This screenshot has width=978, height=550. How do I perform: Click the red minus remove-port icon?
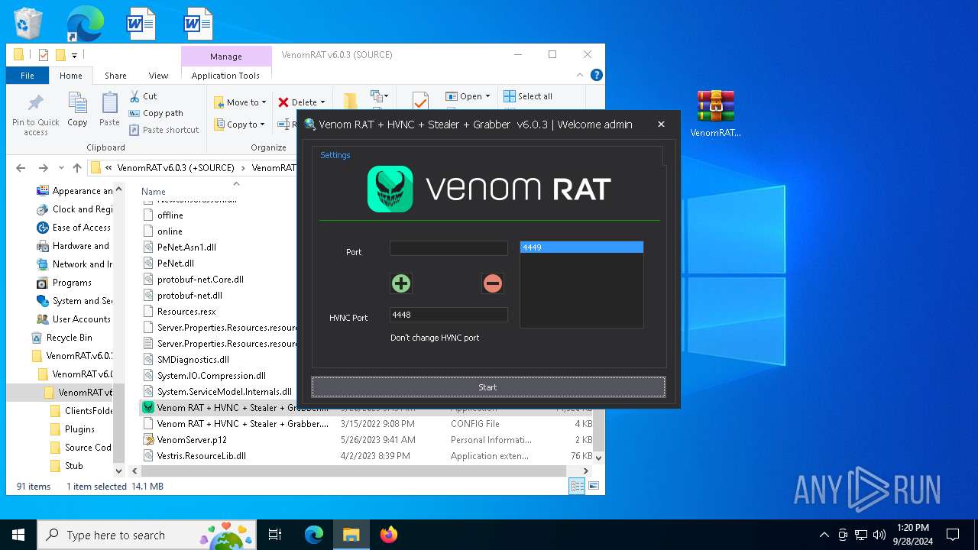click(x=493, y=283)
